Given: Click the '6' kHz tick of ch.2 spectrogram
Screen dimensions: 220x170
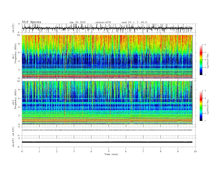Looking at the screenshot, I should click(x=19, y=98).
